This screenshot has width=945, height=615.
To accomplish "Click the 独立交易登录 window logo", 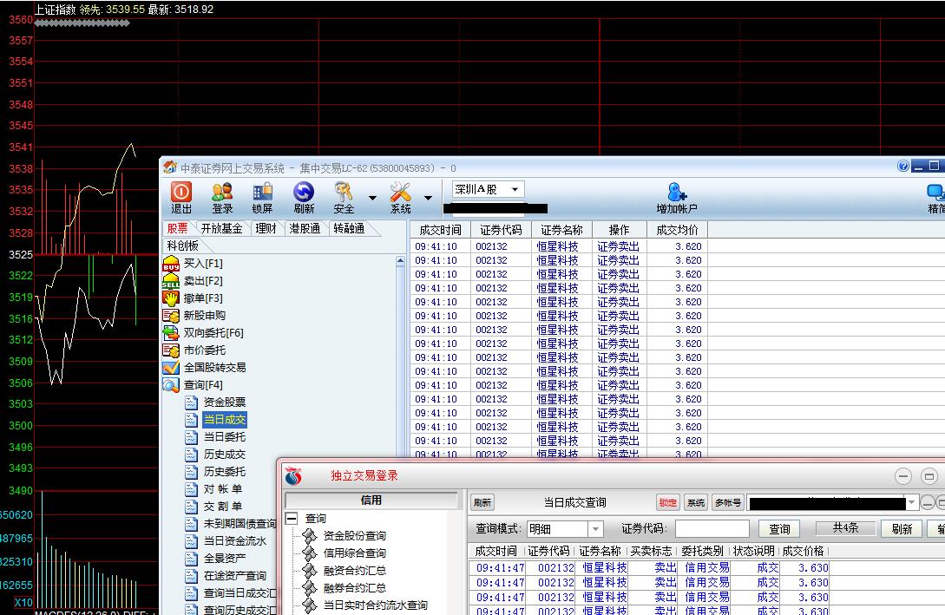I will (x=293, y=476).
